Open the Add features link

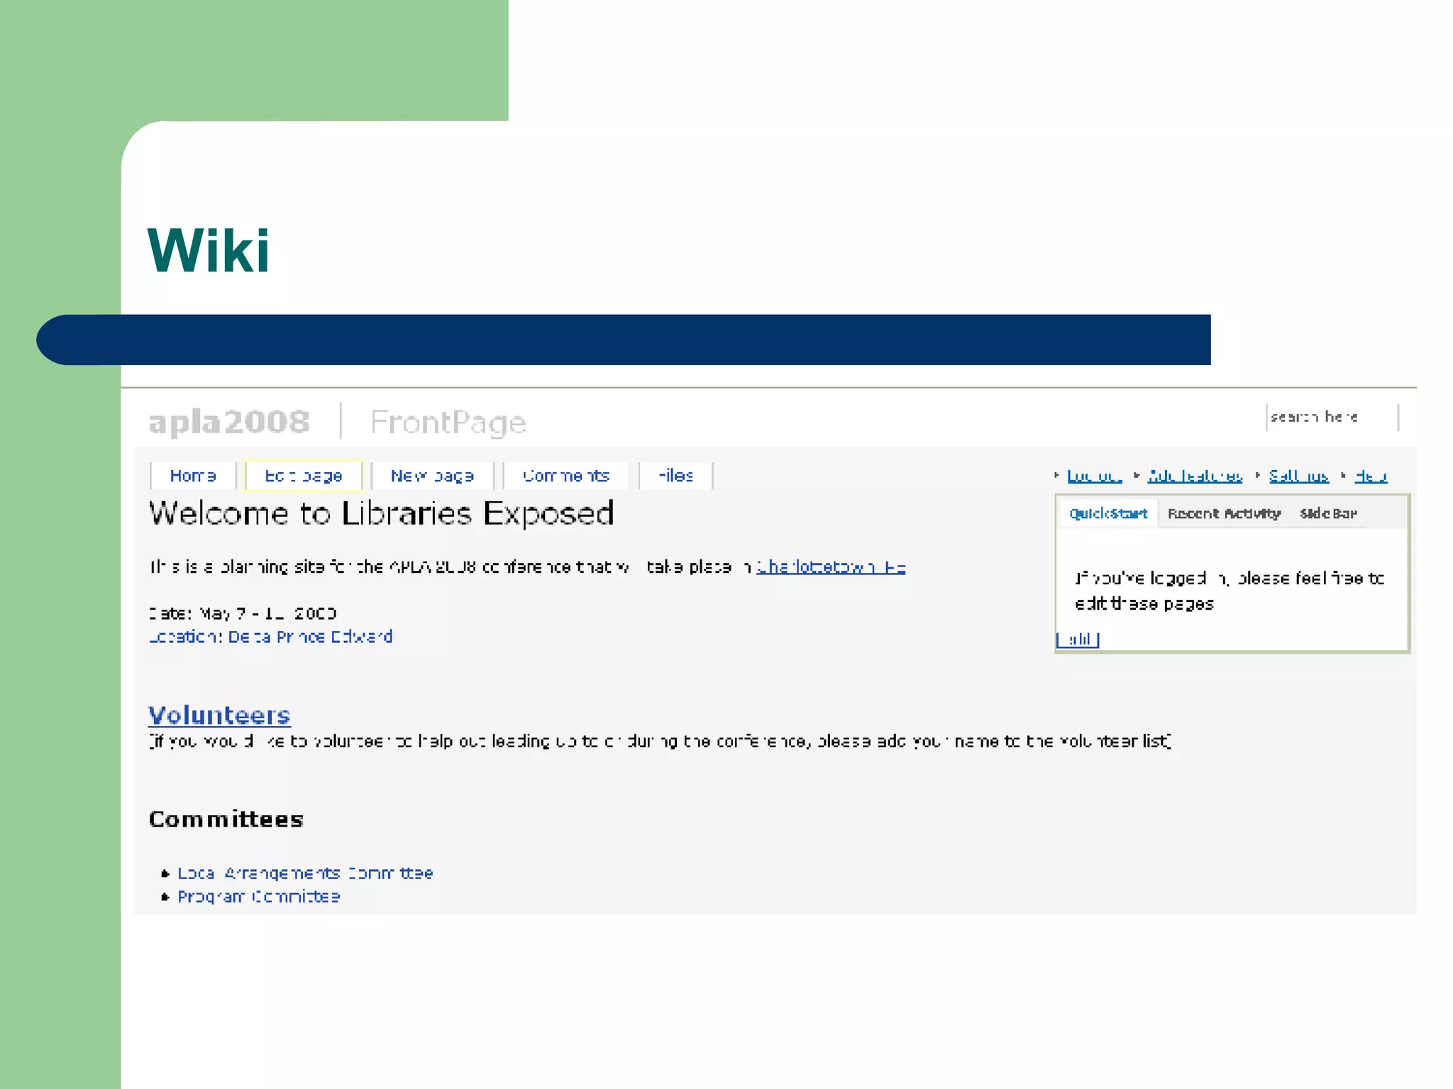pyautogui.click(x=1195, y=476)
